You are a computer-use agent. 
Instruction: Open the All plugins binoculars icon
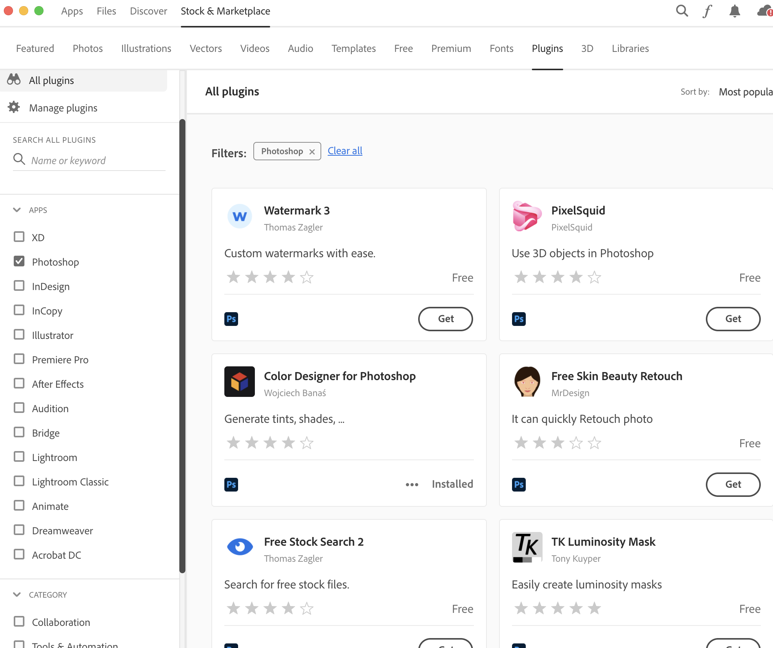coord(13,80)
